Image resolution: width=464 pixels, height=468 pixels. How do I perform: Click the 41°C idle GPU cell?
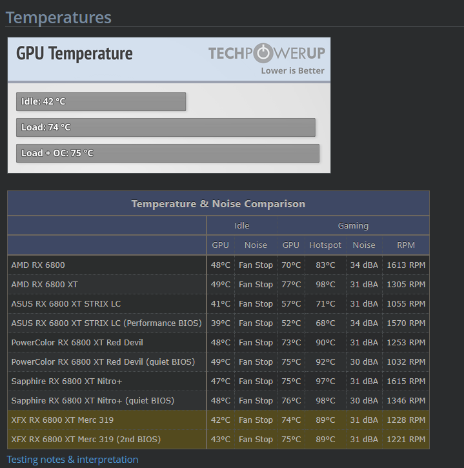pyautogui.click(x=221, y=304)
